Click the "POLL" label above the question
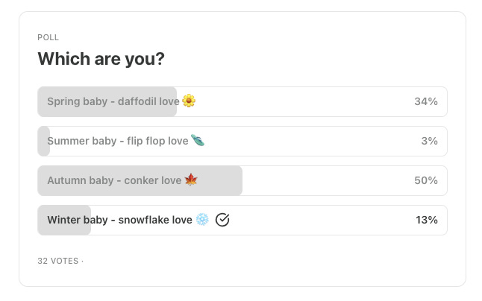482x301 pixels. coord(48,37)
